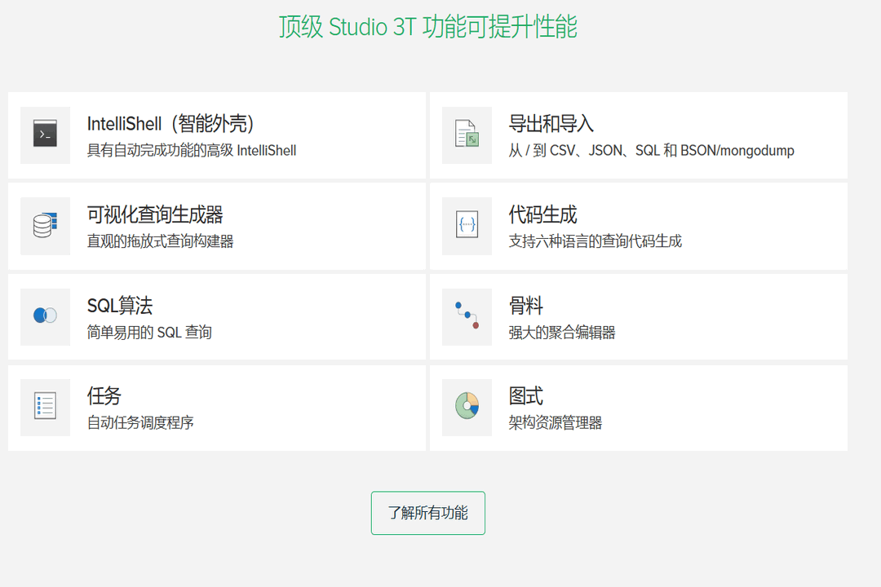Click the schema explorer pie chart icon
Viewport: 881px width, 587px height.
pyautogui.click(x=466, y=407)
